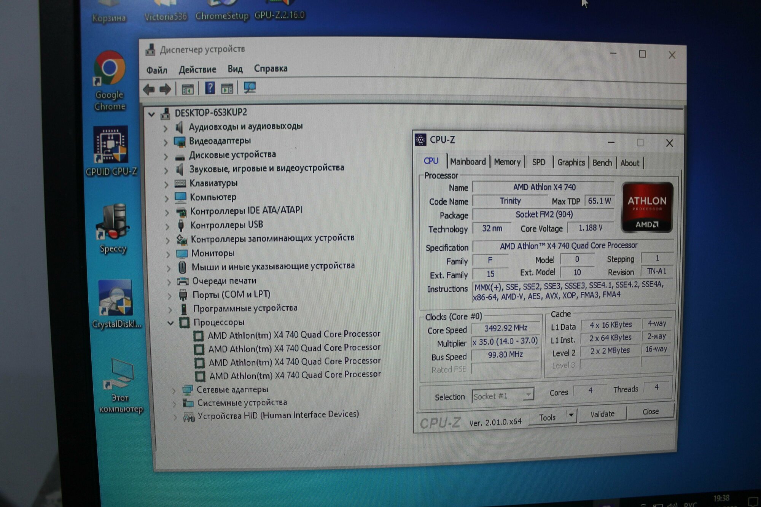
Task: Select the CPU tab in CPU-Z
Action: click(431, 161)
